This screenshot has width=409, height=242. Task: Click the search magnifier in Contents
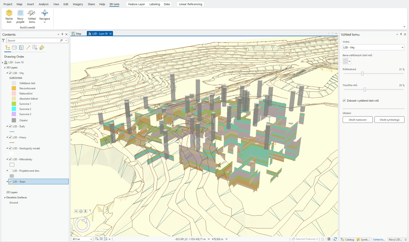click(x=61, y=40)
